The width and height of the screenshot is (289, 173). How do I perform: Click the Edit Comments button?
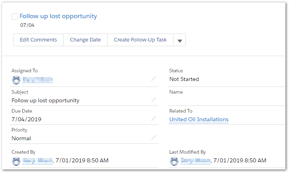click(39, 40)
